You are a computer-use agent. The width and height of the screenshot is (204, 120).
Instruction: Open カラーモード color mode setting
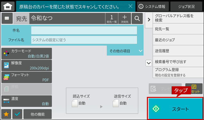coord(27,54)
